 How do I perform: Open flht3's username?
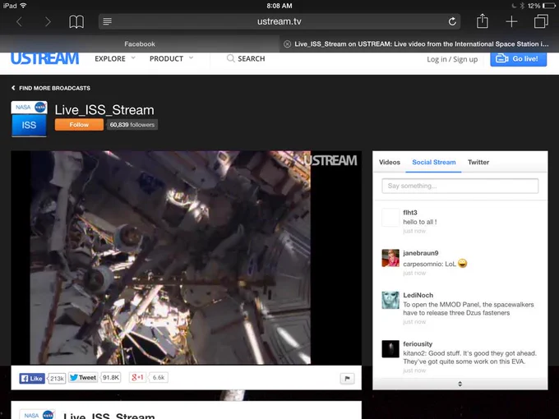tap(410, 212)
